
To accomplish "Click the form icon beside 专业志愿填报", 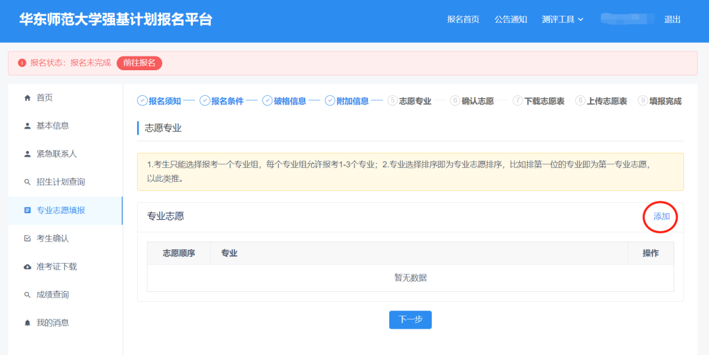I will (x=28, y=211).
